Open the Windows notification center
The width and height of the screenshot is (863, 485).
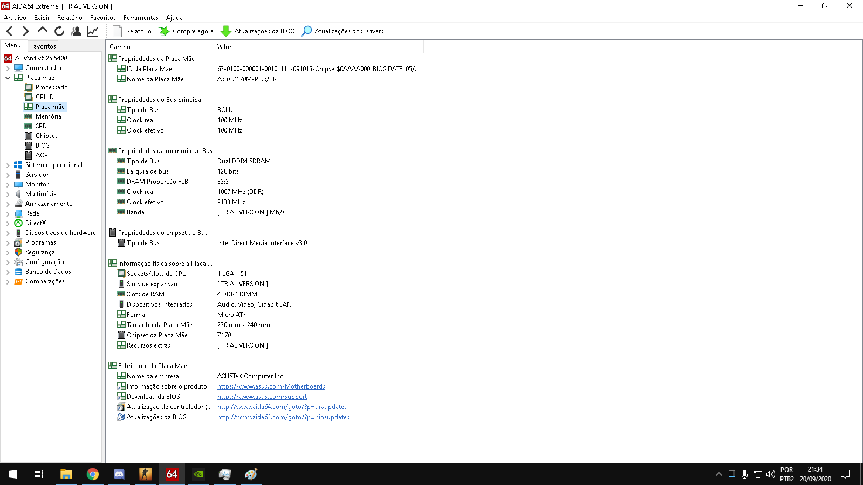pyautogui.click(x=845, y=474)
